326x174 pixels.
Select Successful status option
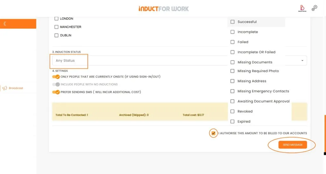pyautogui.click(x=232, y=22)
